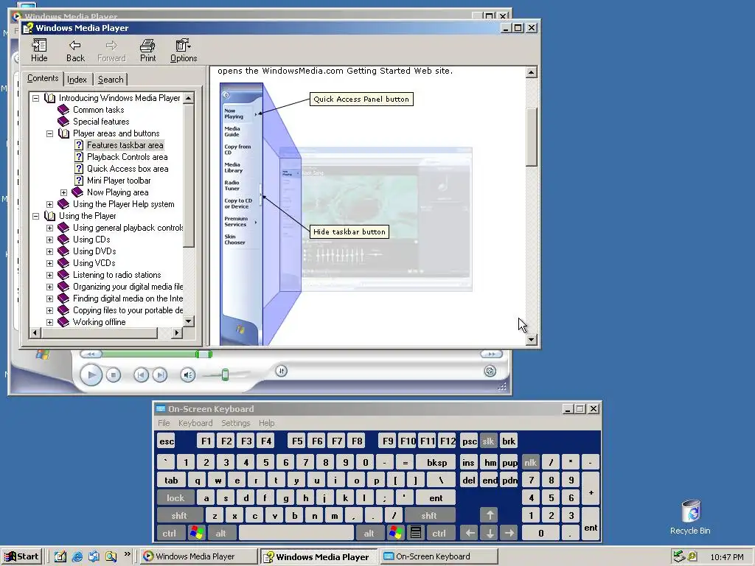Collapse Player areas and buttons node

(x=49, y=133)
